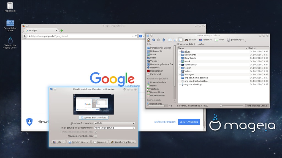The width and height of the screenshot is (282, 158).
Task: Switch Dolphin to compact view mode
Action: (x=175, y=40)
